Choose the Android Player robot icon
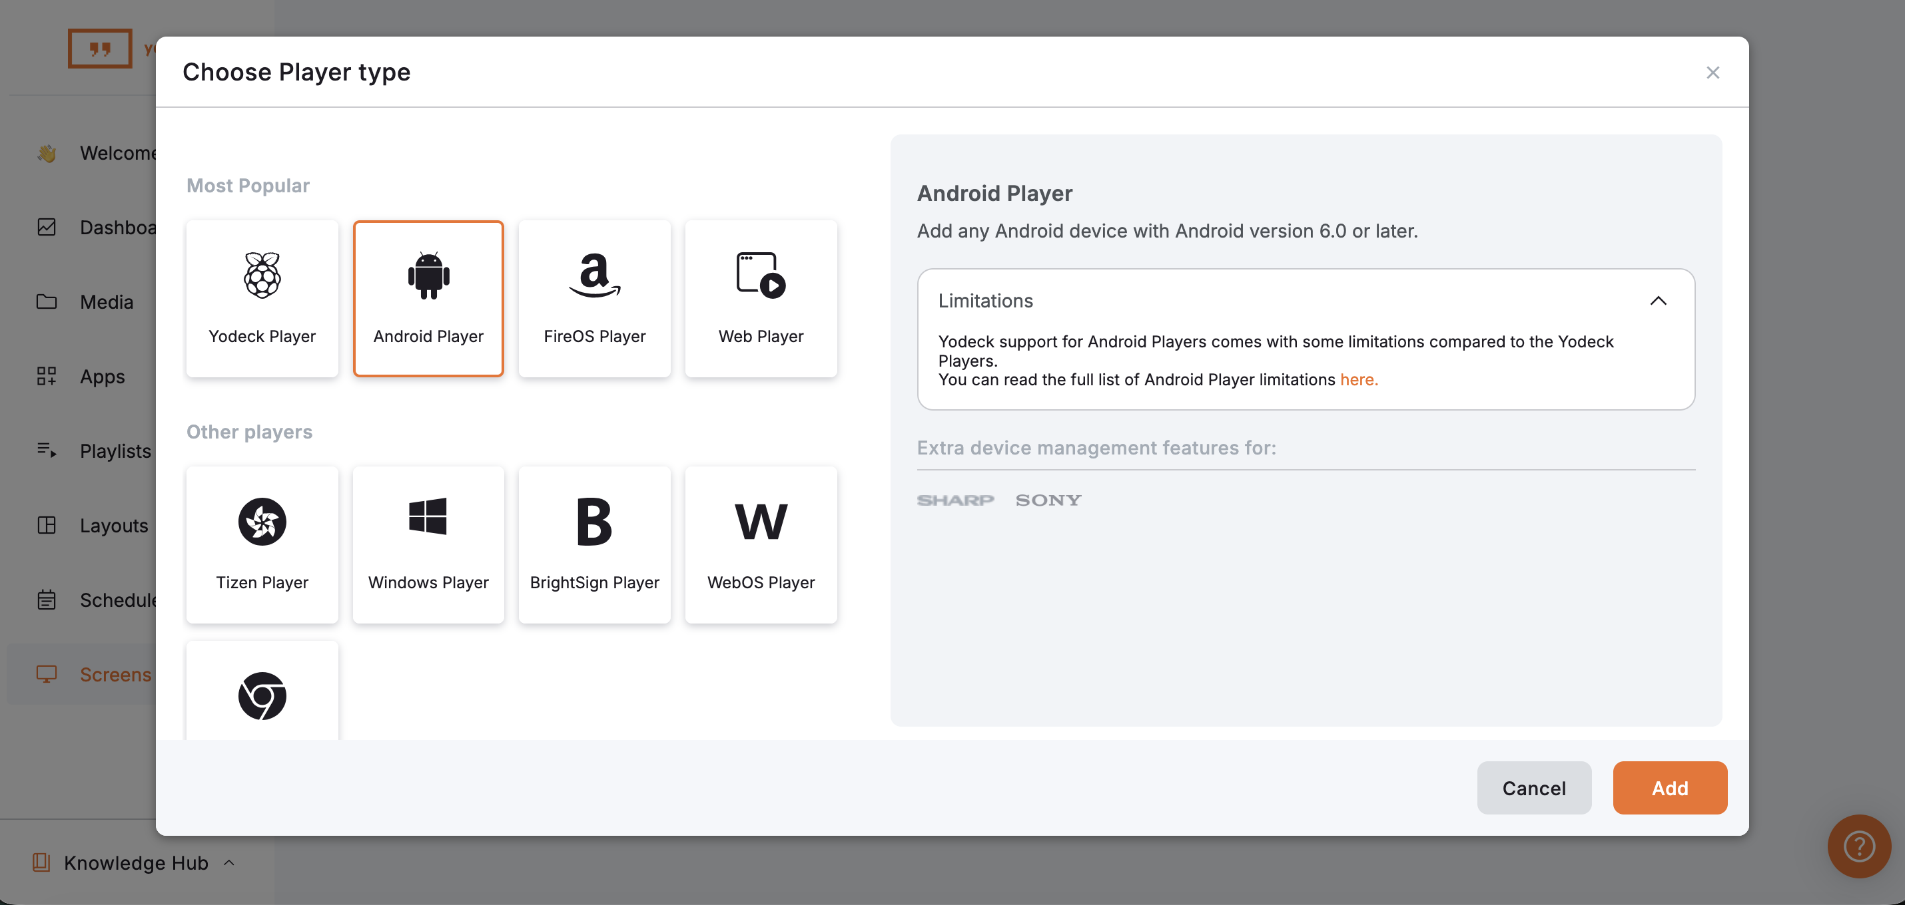Viewport: 1905px width, 905px height. pyautogui.click(x=428, y=275)
